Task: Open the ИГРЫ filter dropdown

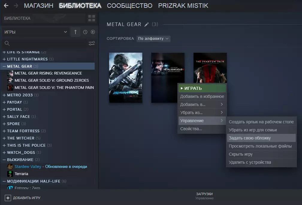Action: pos(36,32)
